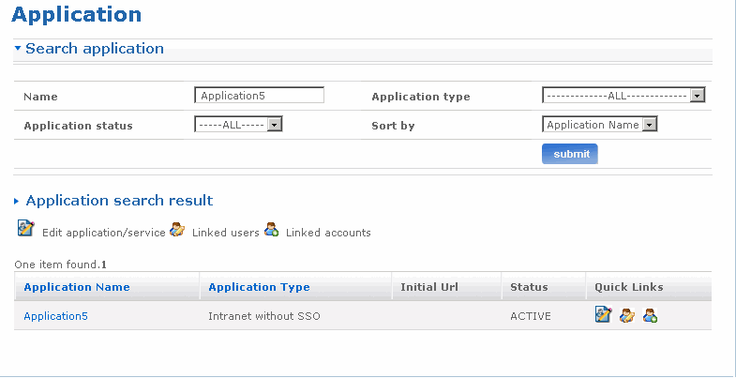Image resolution: width=736 pixels, height=378 pixels.
Task: Click the Application page heading
Action: coord(77,14)
